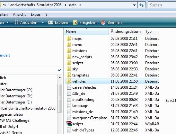The image size is (176, 134).
Task: Click the maps folder icon
Action: pyautogui.click(x=69, y=39)
